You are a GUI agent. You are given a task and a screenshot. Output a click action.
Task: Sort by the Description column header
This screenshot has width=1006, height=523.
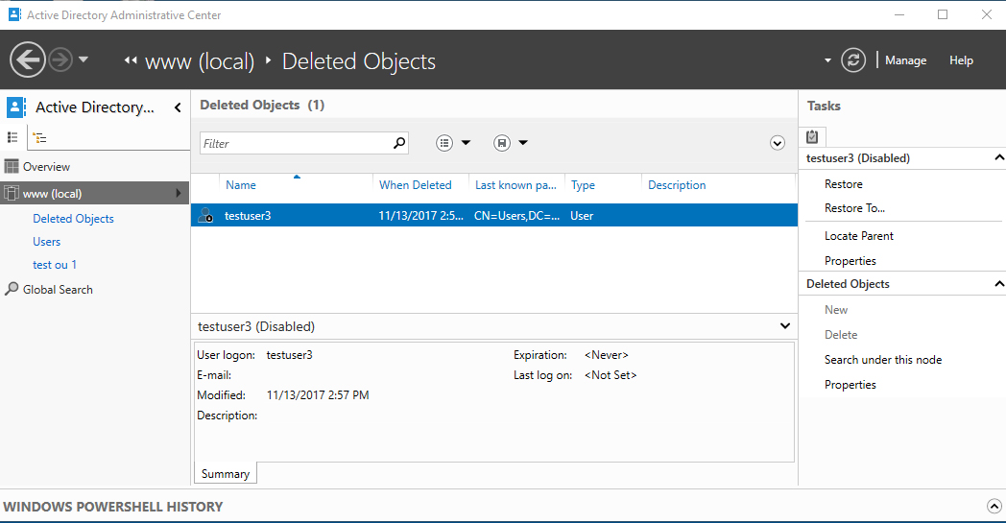[x=677, y=185]
